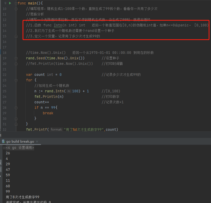Click the 'count' variable declaration on line 22
The image size is (211, 203).
[x=40, y=75]
